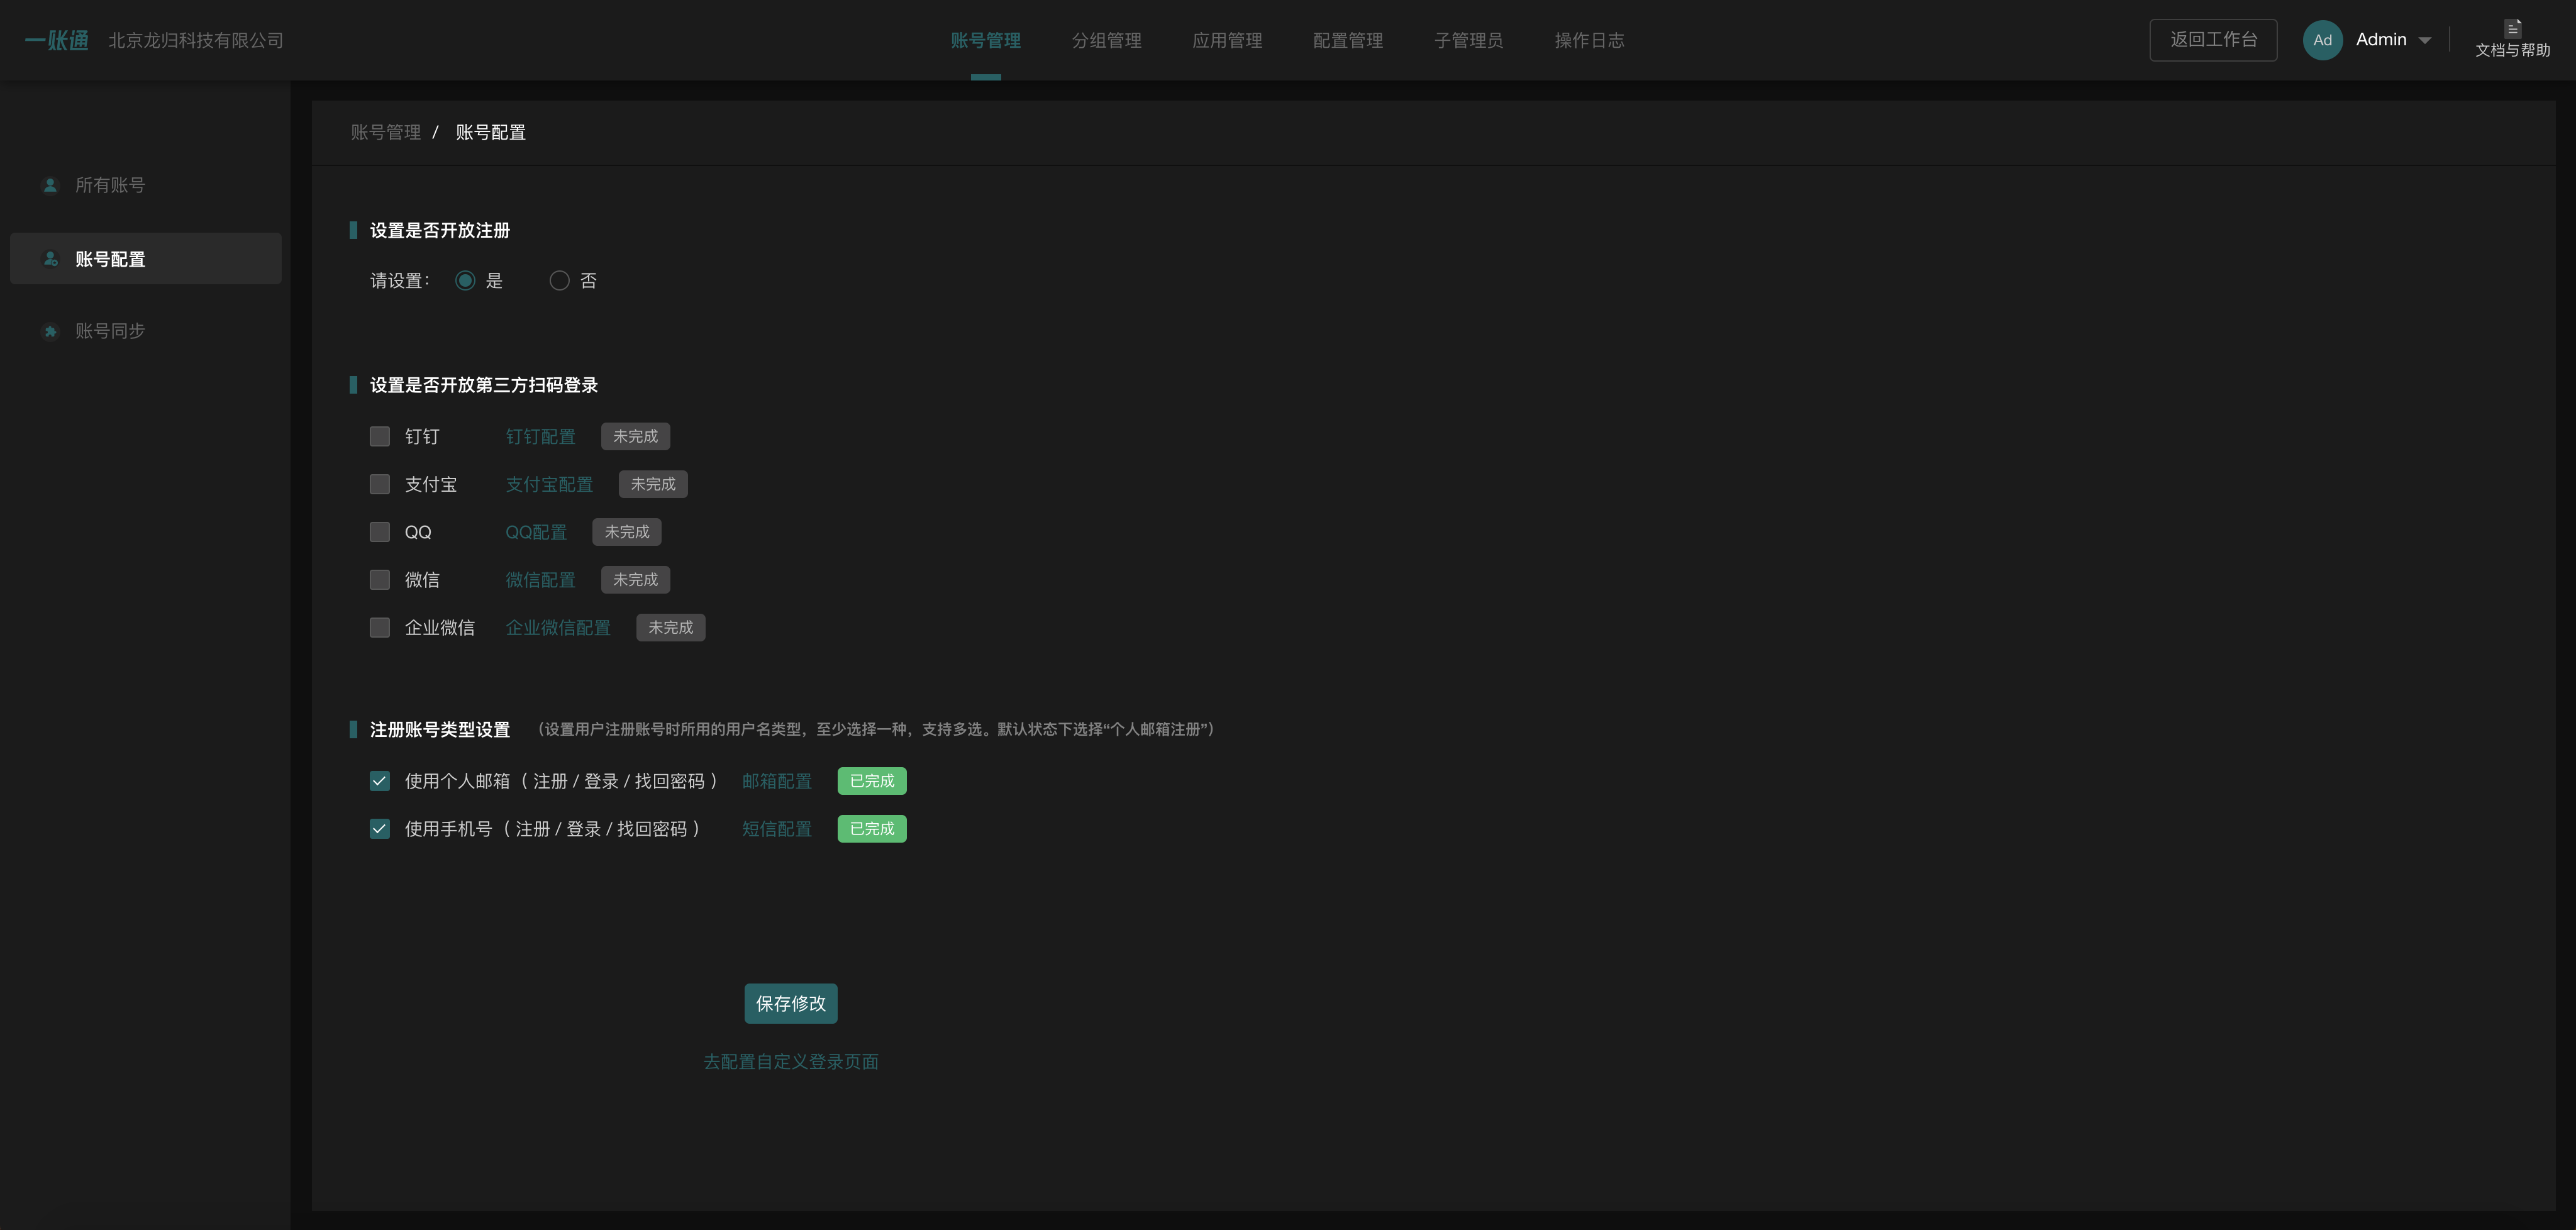Open the 短信配置 link
This screenshot has height=1230, width=2576.
777,829
